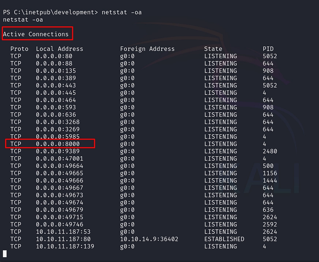Click the 'PID' column header
319x262 pixels.
pyautogui.click(x=268, y=49)
